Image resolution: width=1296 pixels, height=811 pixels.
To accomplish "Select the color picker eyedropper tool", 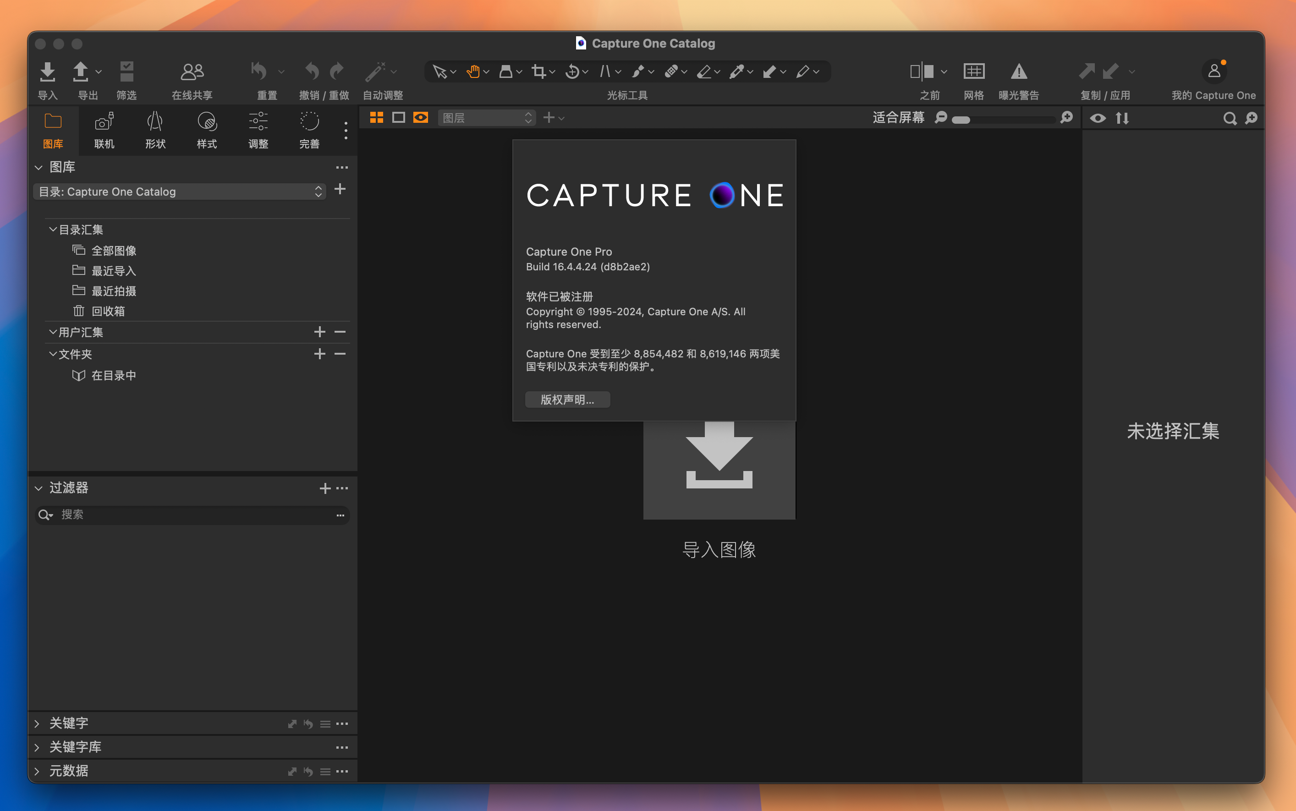I will 736,71.
